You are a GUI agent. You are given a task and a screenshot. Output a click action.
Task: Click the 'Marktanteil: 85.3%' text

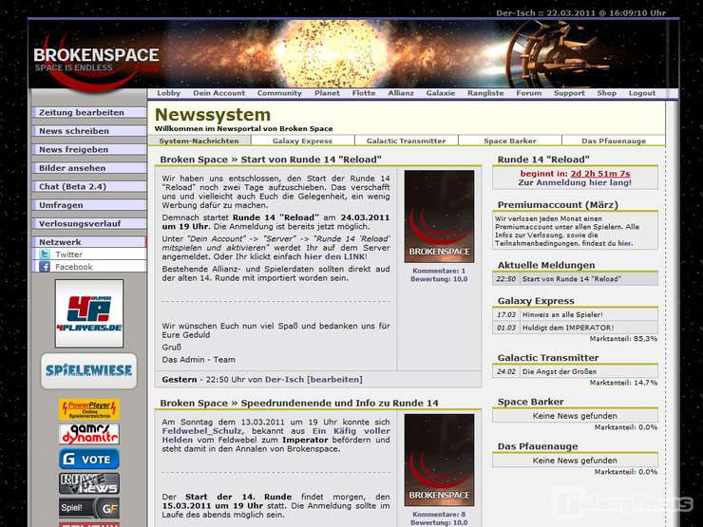click(623, 339)
